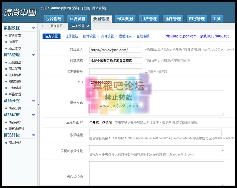The image size is (237, 188).
Task: Collapse the 商品分类 sidebar section arrow
Action: [x=33, y=101]
